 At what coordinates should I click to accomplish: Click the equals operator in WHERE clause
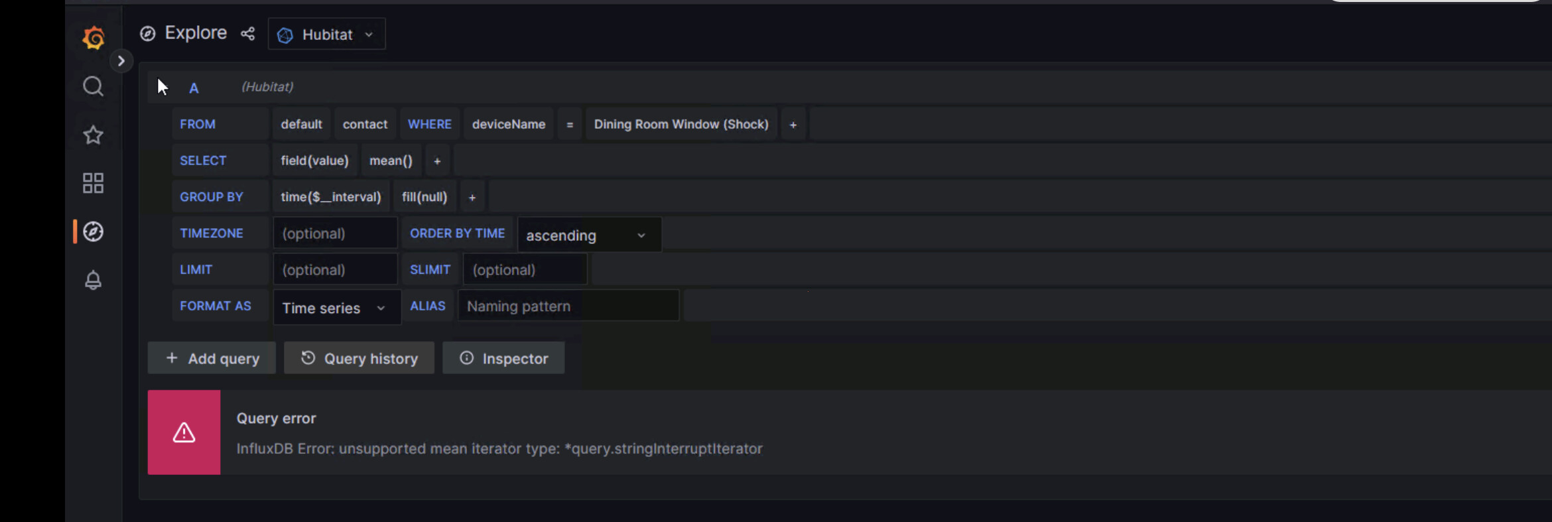click(x=570, y=124)
